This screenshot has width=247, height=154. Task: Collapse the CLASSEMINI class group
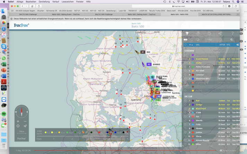click(x=189, y=51)
